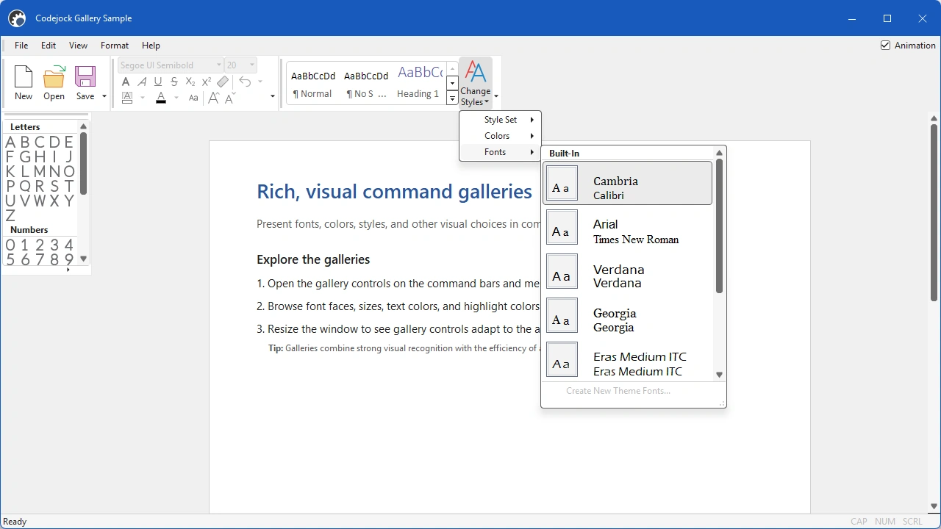The height and width of the screenshot is (529, 941).
Task: Choose the Cambria Calibri theme font
Action: coord(628,183)
